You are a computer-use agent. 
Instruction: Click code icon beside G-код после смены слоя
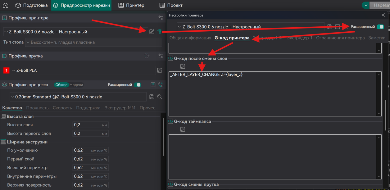[170, 58]
